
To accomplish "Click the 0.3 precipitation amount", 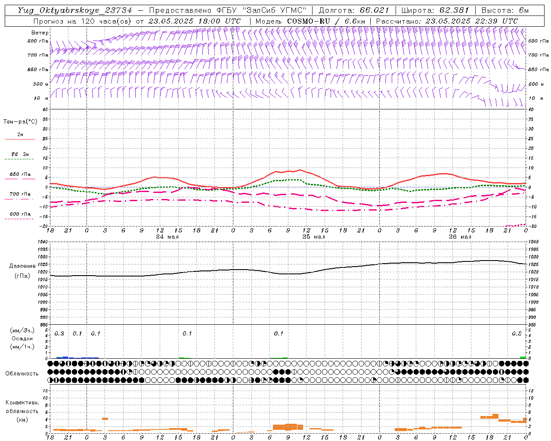I will click(59, 334).
